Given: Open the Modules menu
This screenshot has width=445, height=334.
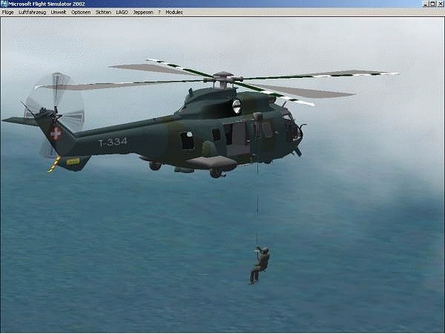Looking at the screenshot, I should point(174,13).
